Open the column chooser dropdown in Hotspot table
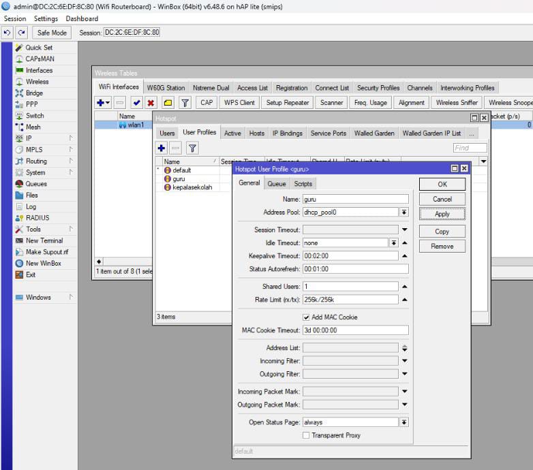Screen dimensions: 533x470 tap(483, 161)
